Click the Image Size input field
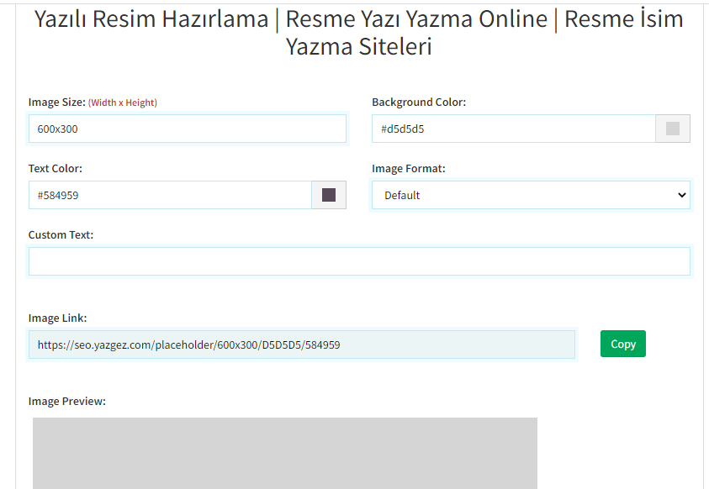Screen dimensions: 709x489 pyautogui.click(x=188, y=129)
